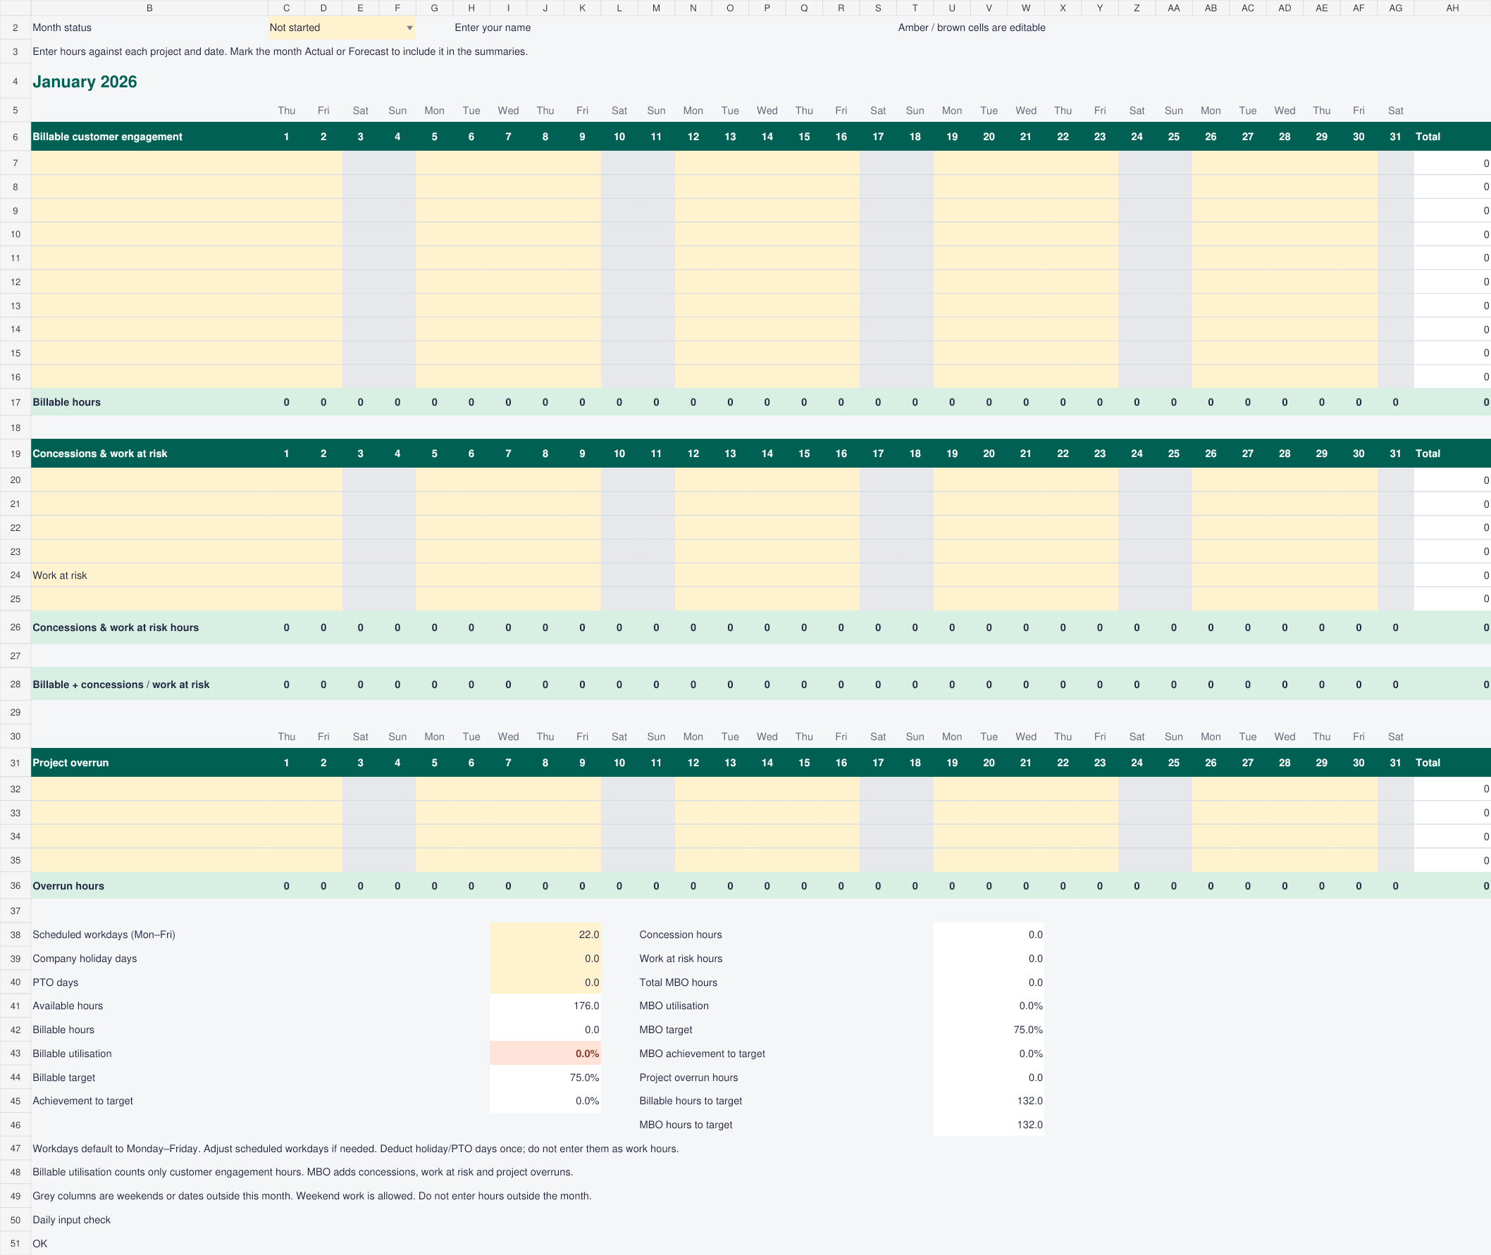Click the 'Work at risk hours' label
1491x1255 pixels.
point(681,959)
